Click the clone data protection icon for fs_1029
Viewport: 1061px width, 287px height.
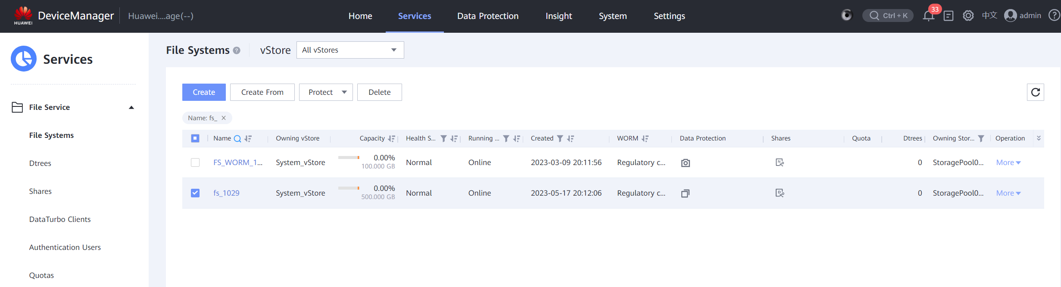685,193
